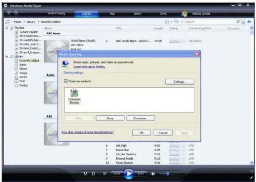Rate the ABC World News track stars
Viewport: 256px width, 182px height.
(177, 41)
